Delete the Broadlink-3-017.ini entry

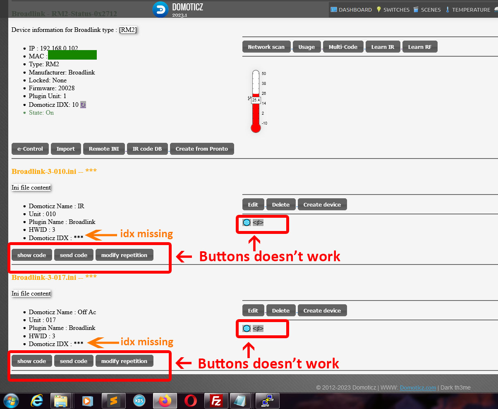(x=281, y=310)
